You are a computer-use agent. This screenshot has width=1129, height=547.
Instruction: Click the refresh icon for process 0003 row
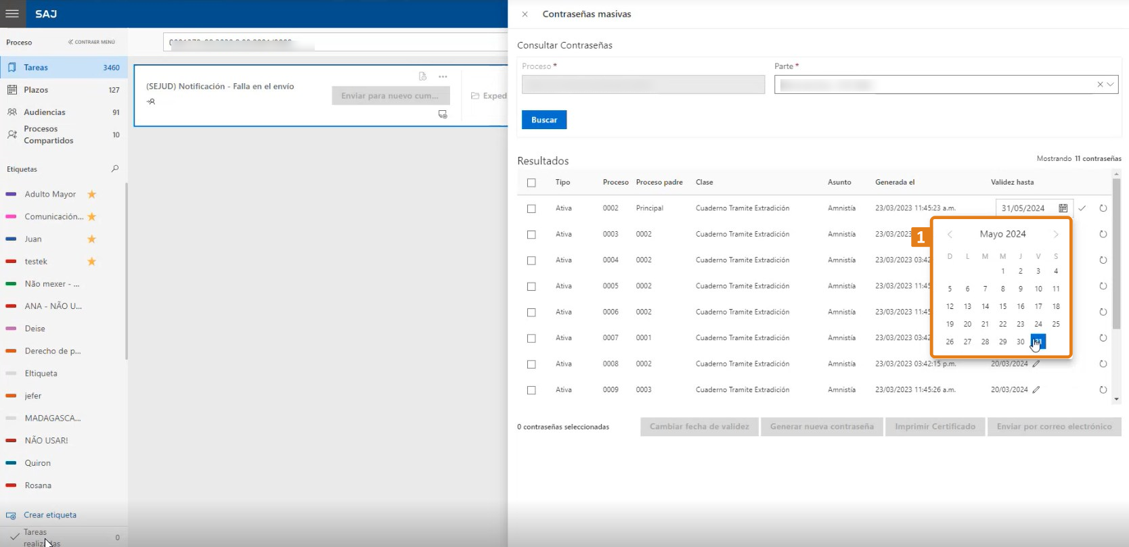[1103, 234]
